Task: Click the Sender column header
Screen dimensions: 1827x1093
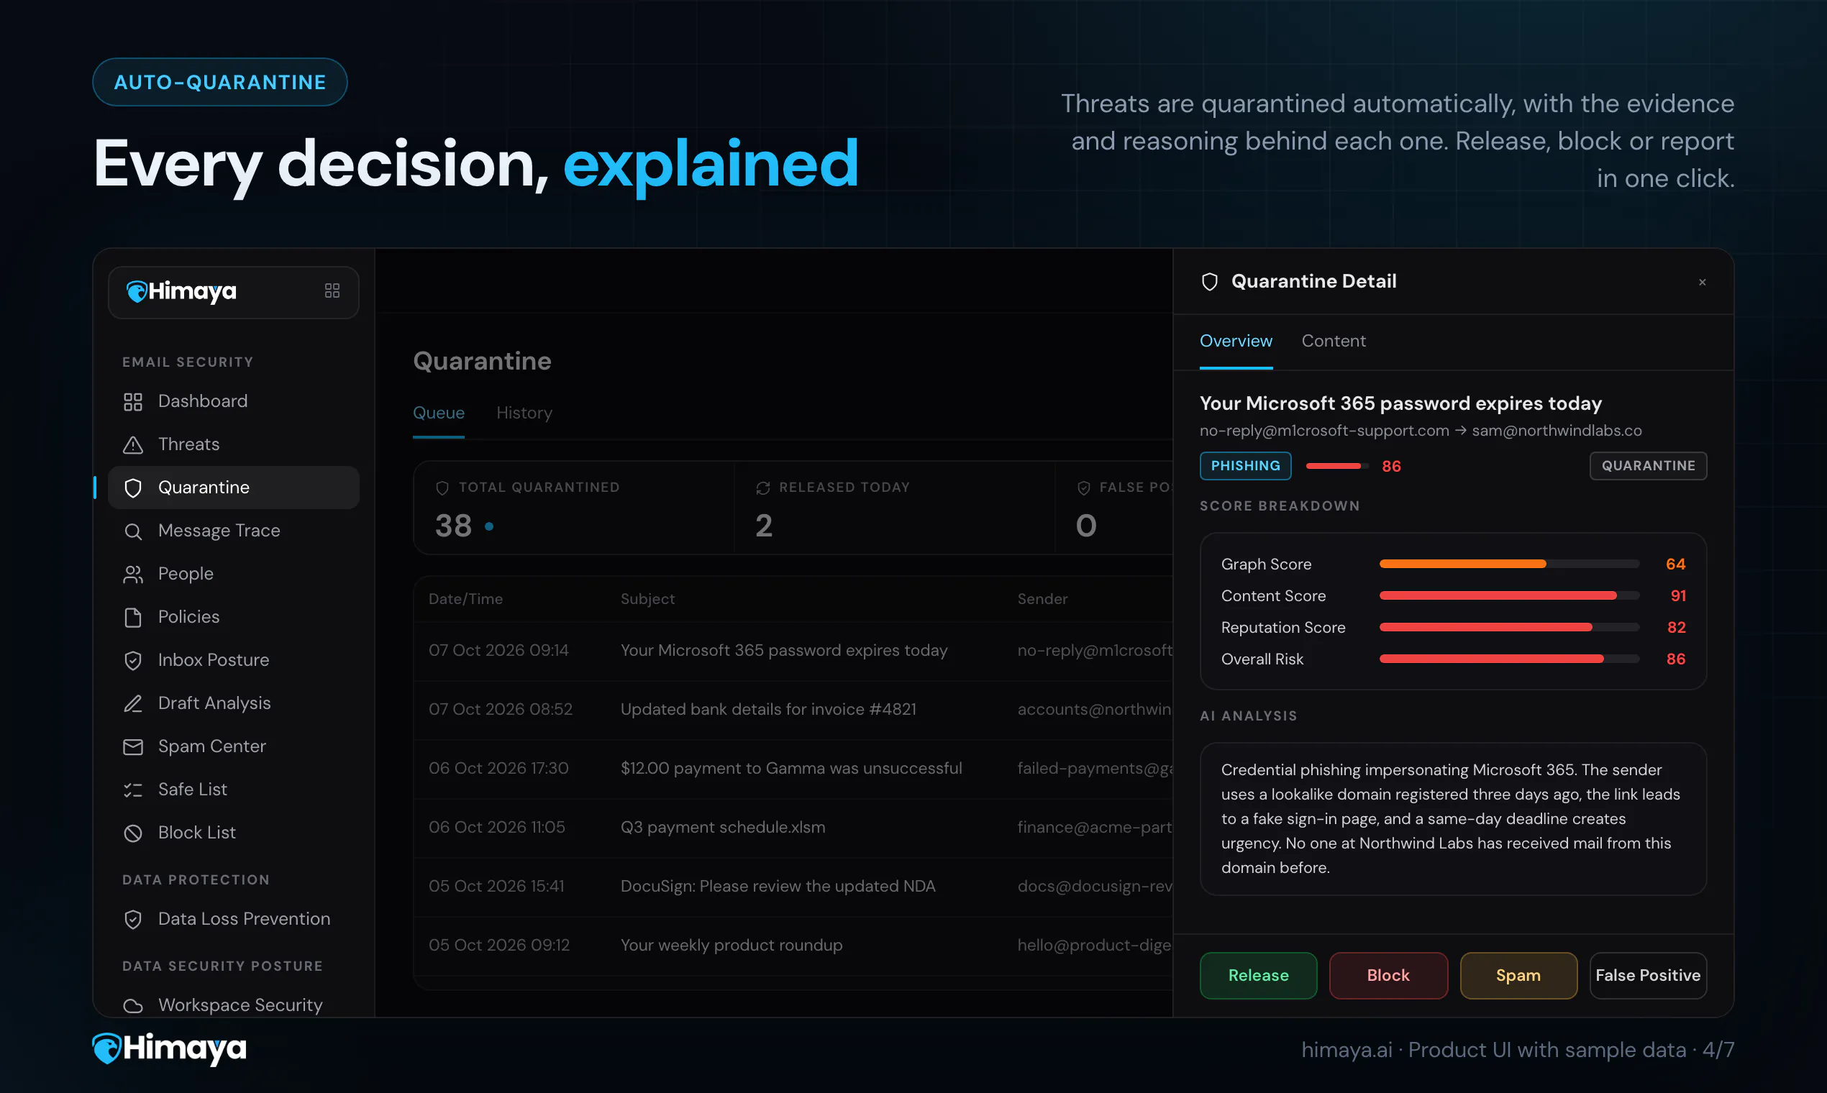Action: (x=1042, y=599)
